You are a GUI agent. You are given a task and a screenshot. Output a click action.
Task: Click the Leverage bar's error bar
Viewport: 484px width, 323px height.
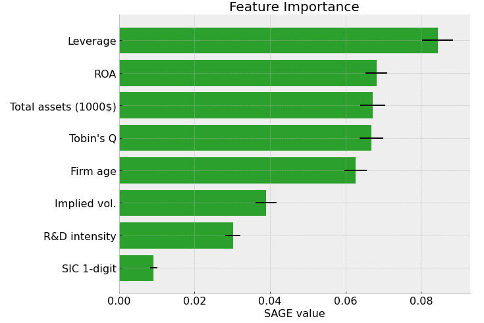coord(438,40)
